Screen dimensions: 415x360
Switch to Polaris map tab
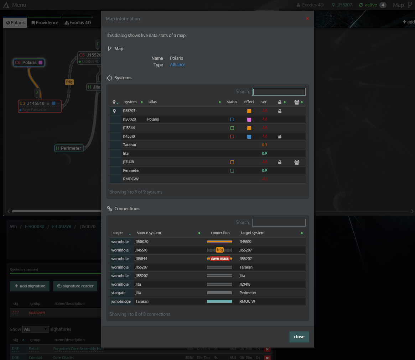(15, 23)
